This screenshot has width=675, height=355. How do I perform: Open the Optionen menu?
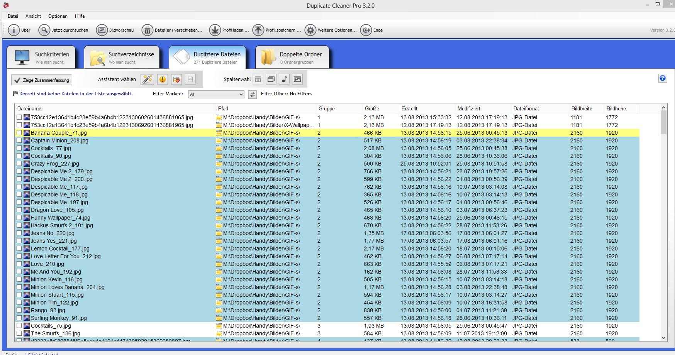(x=58, y=16)
